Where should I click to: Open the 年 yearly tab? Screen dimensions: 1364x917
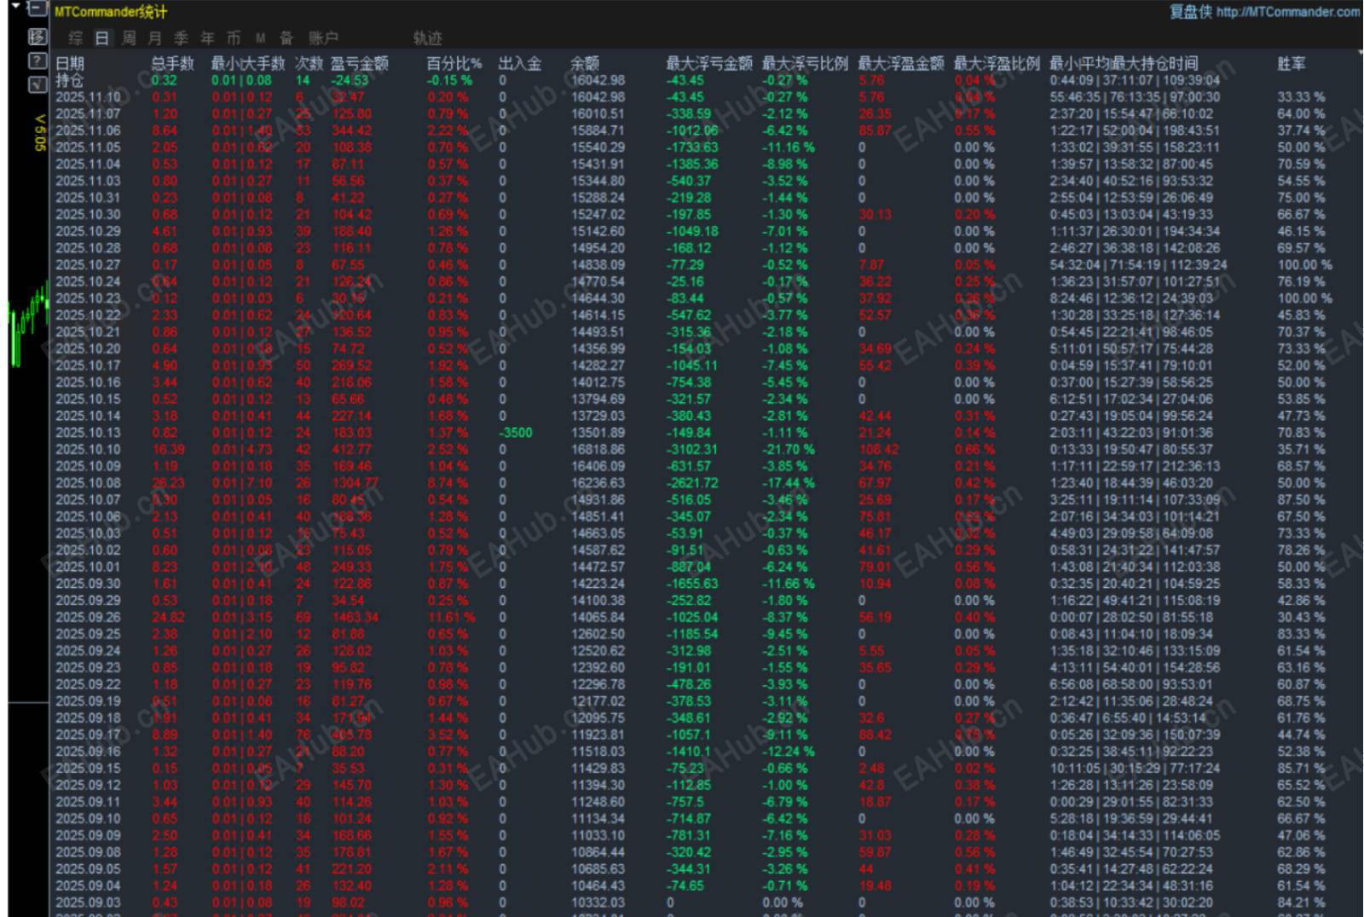pyautogui.click(x=207, y=38)
